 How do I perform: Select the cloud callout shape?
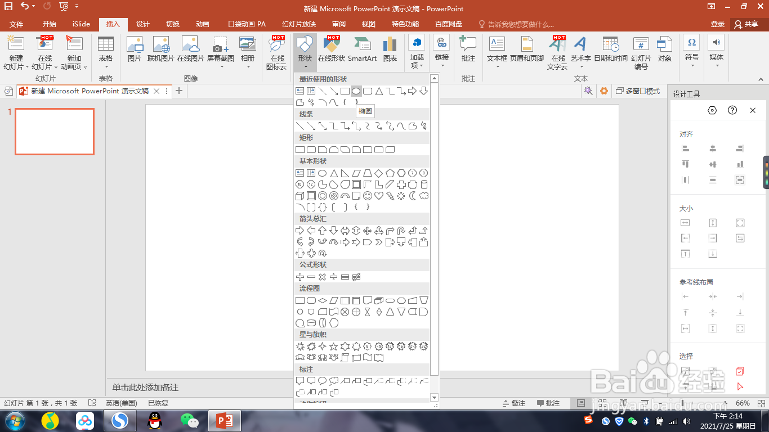tap(334, 381)
